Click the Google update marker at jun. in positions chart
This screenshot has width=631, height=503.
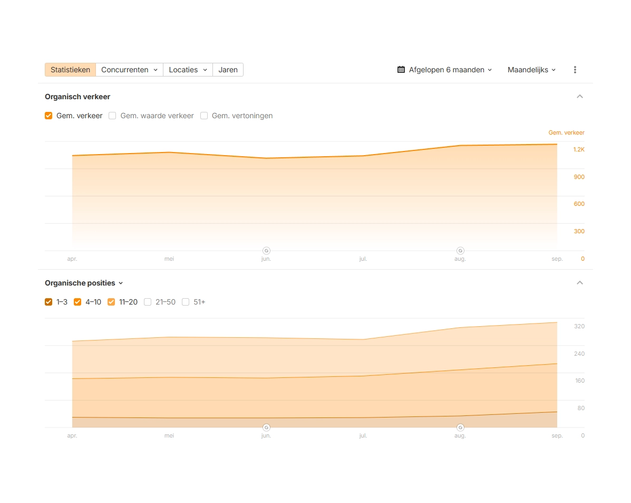[x=266, y=428]
